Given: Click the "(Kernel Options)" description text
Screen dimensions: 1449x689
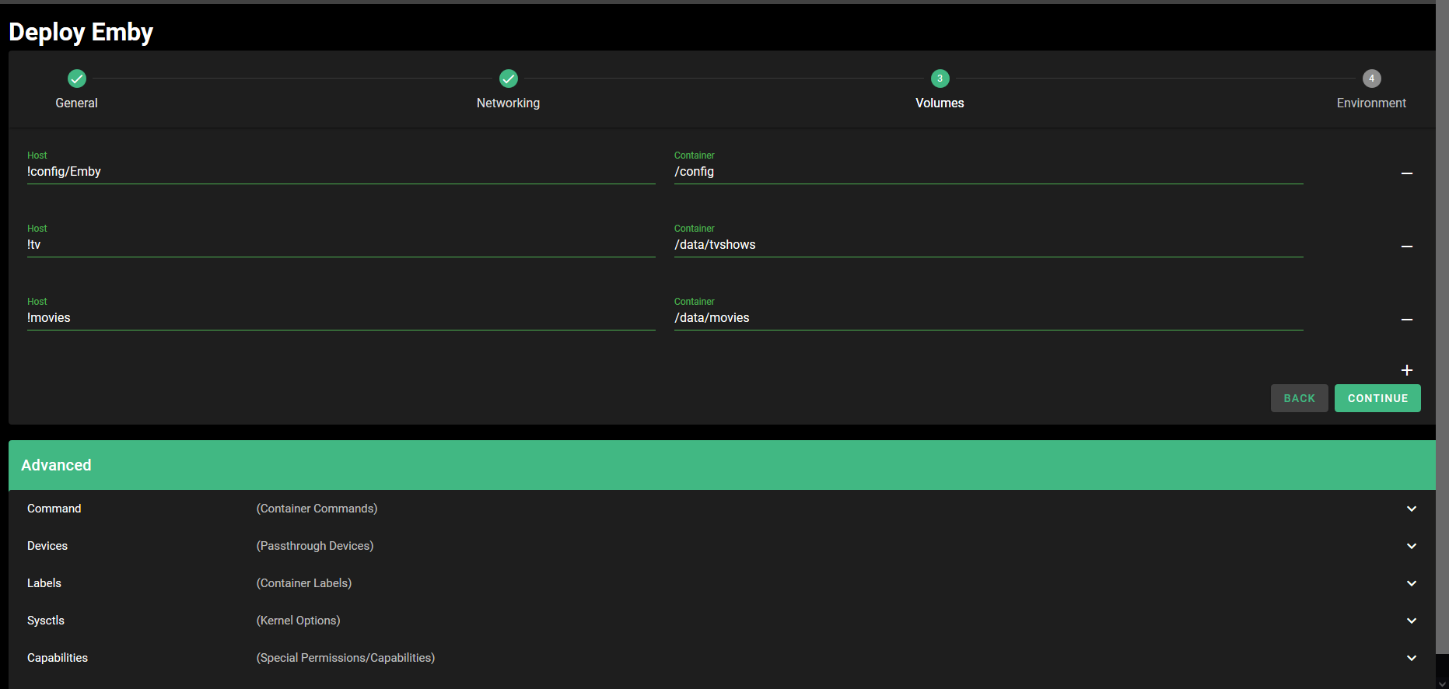Looking at the screenshot, I should (298, 621).
